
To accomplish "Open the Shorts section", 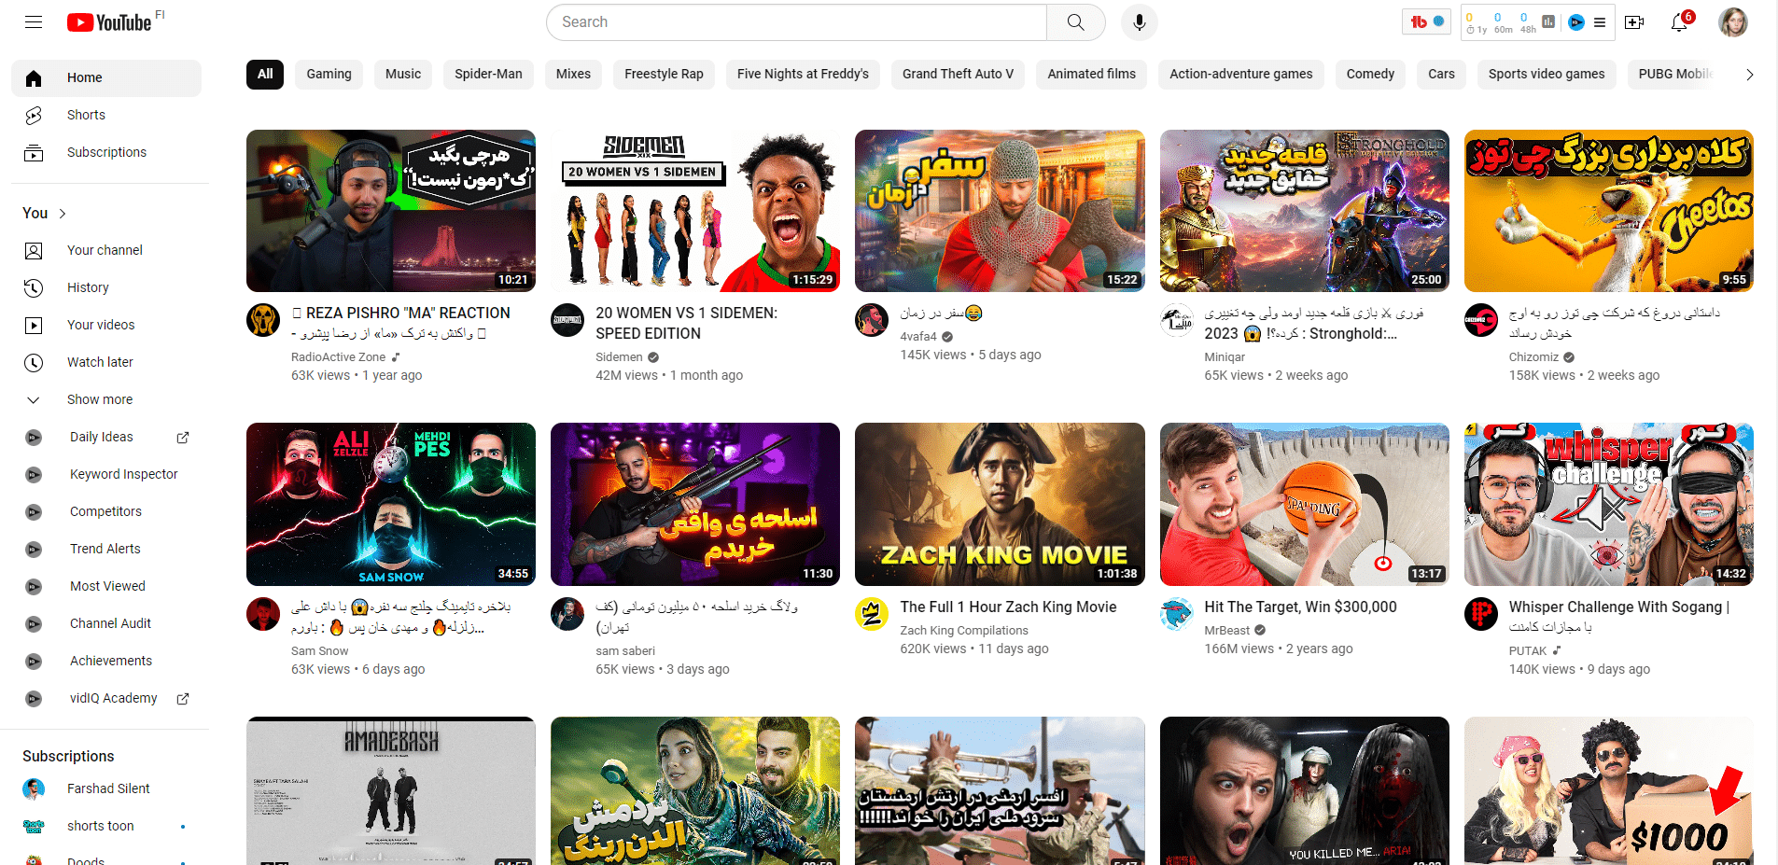I will coord(85,115).
